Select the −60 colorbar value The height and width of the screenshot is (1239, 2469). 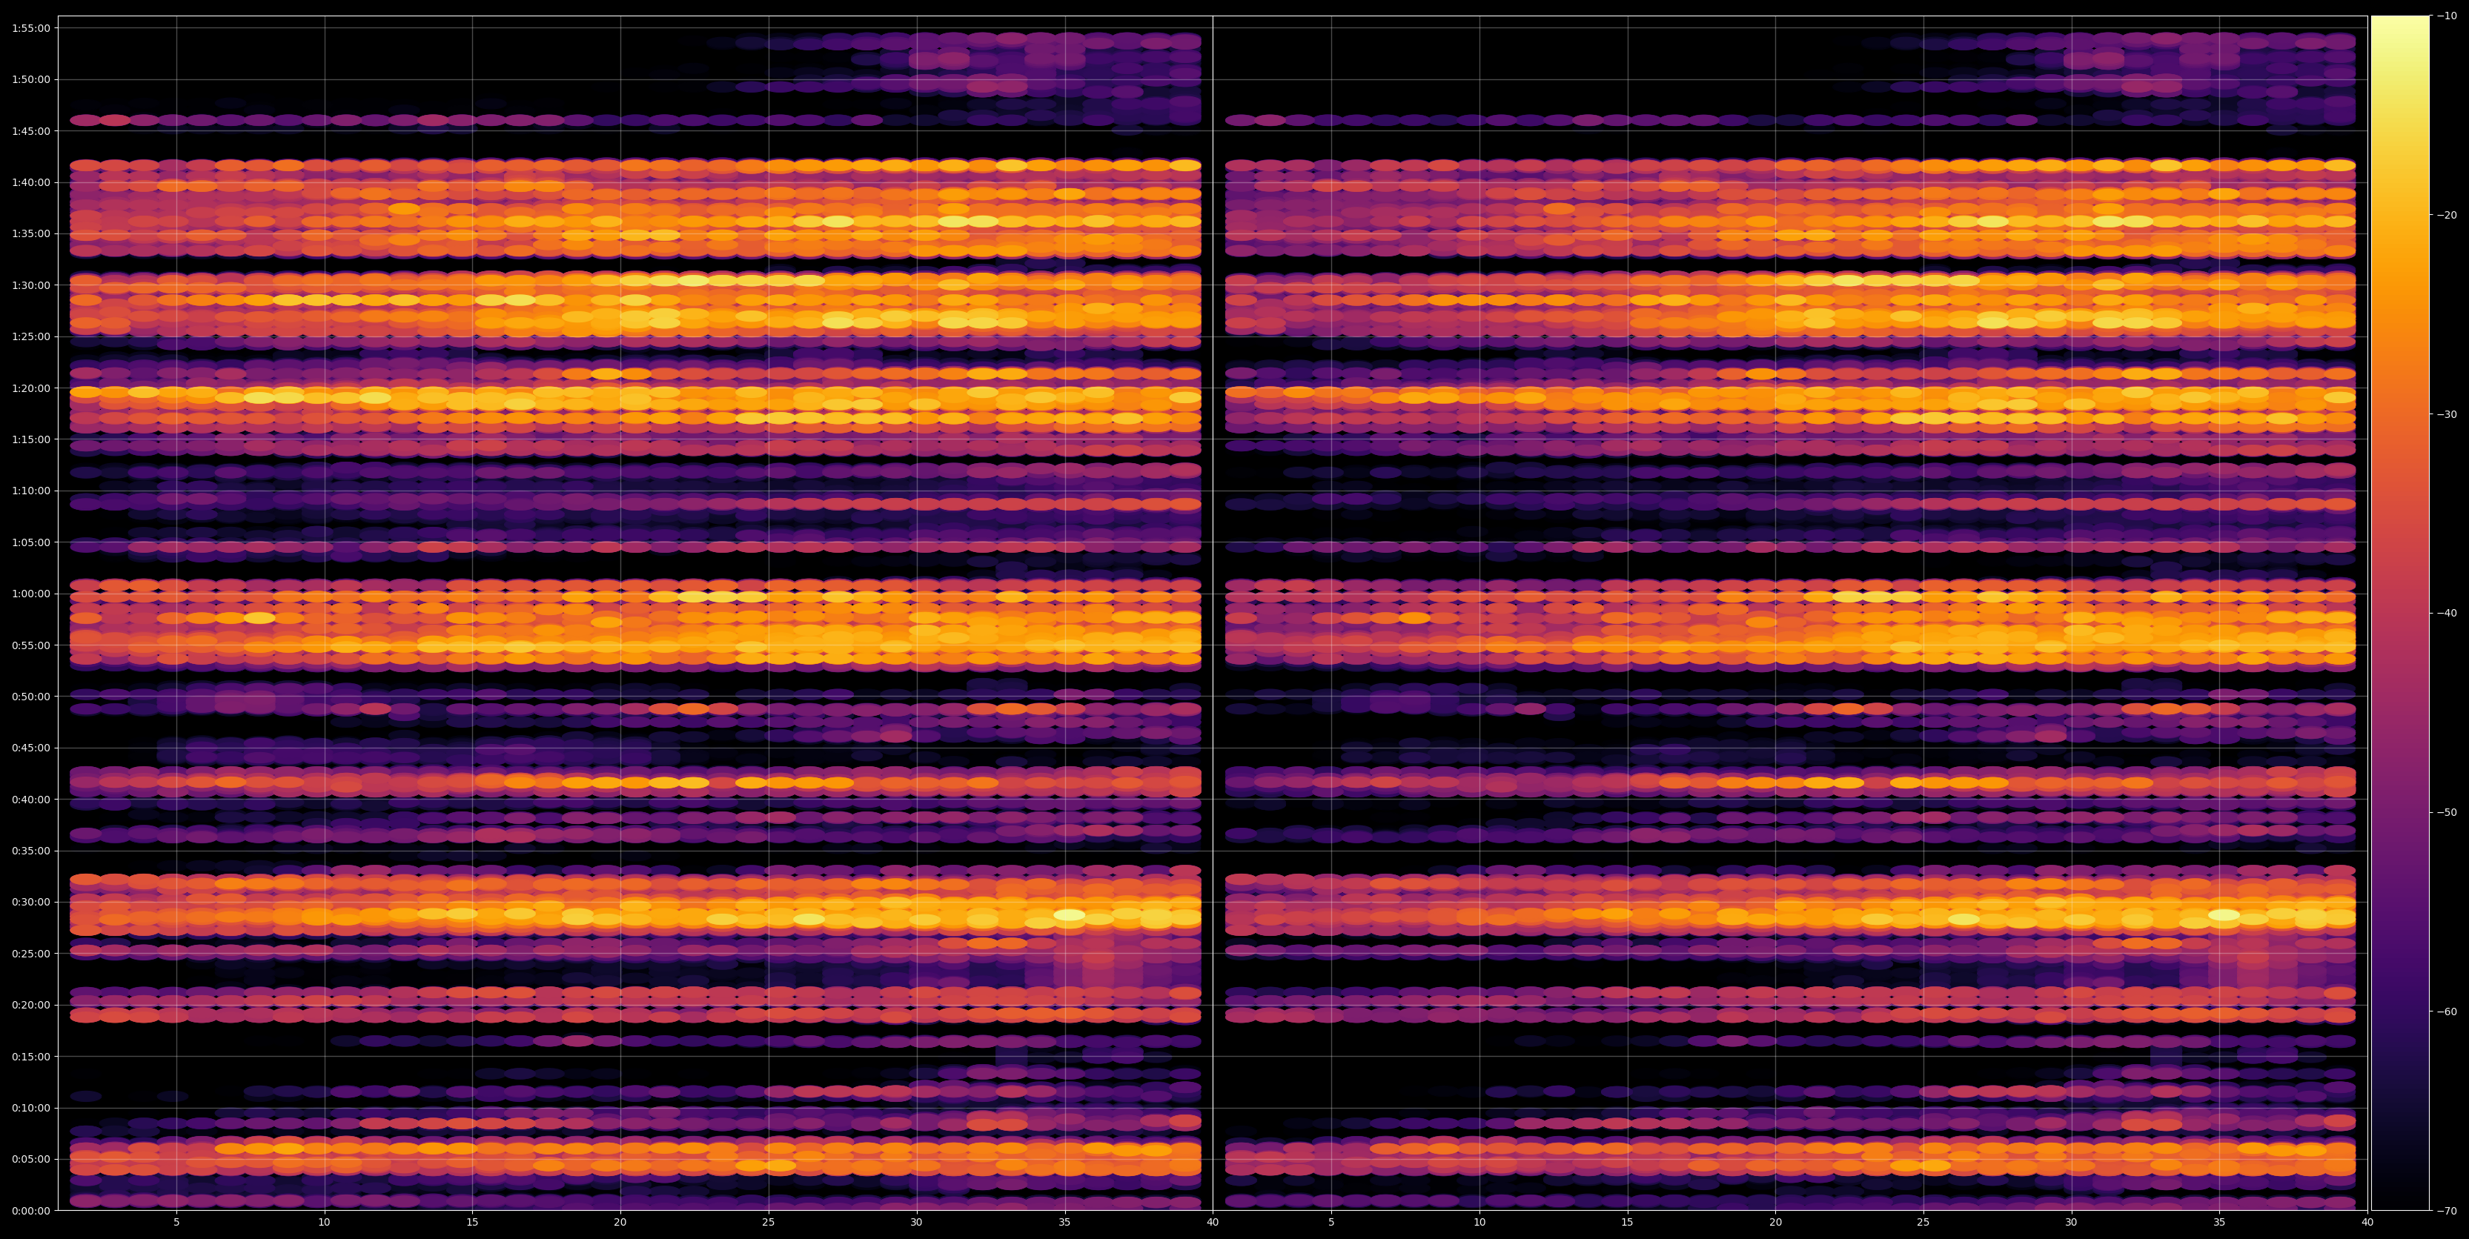tap(2447, 1012)
